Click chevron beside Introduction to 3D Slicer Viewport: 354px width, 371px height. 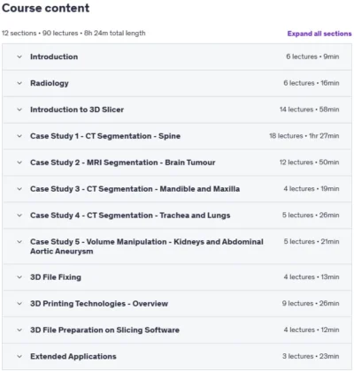(x=19, y=110)
